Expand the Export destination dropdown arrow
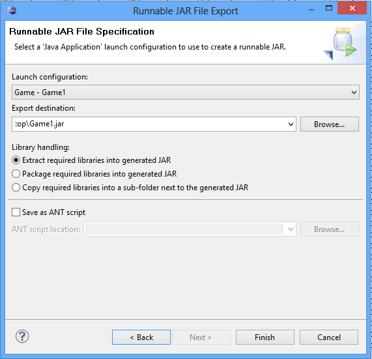372x359 pixels. [x=291, y=124]
